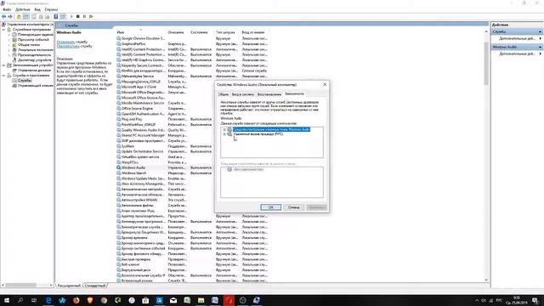The image size is (544, 306).
Task: Open the Mail app on the taskbar
Action: point(173,300)
